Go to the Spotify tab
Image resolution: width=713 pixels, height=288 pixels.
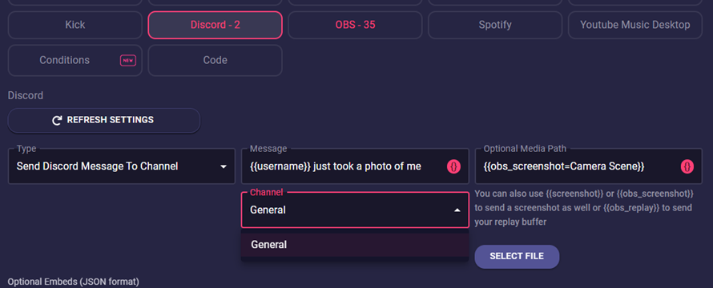(495, 25)
